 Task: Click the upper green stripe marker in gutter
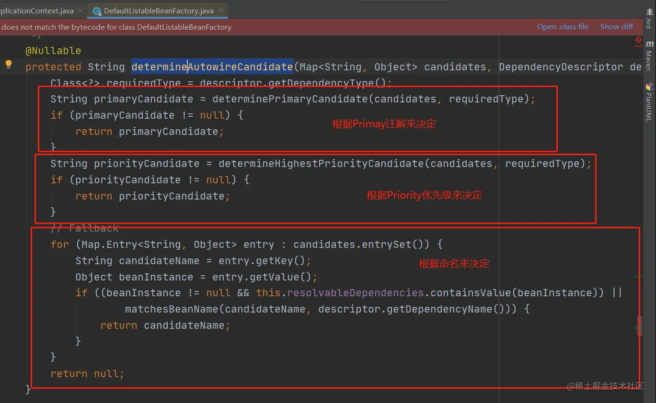click(638, 277)
